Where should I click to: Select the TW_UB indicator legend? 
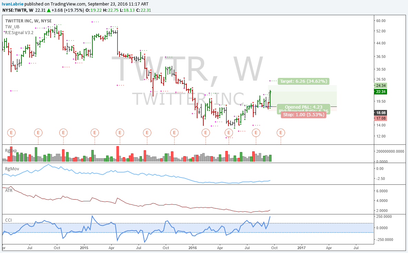12,27
